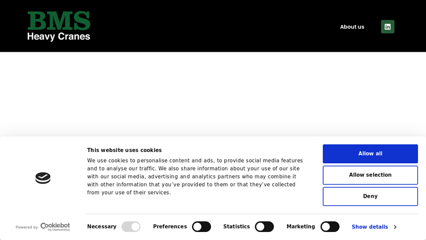Open the About us menu item
Screen dimensions: 426x240
point(352,27)
